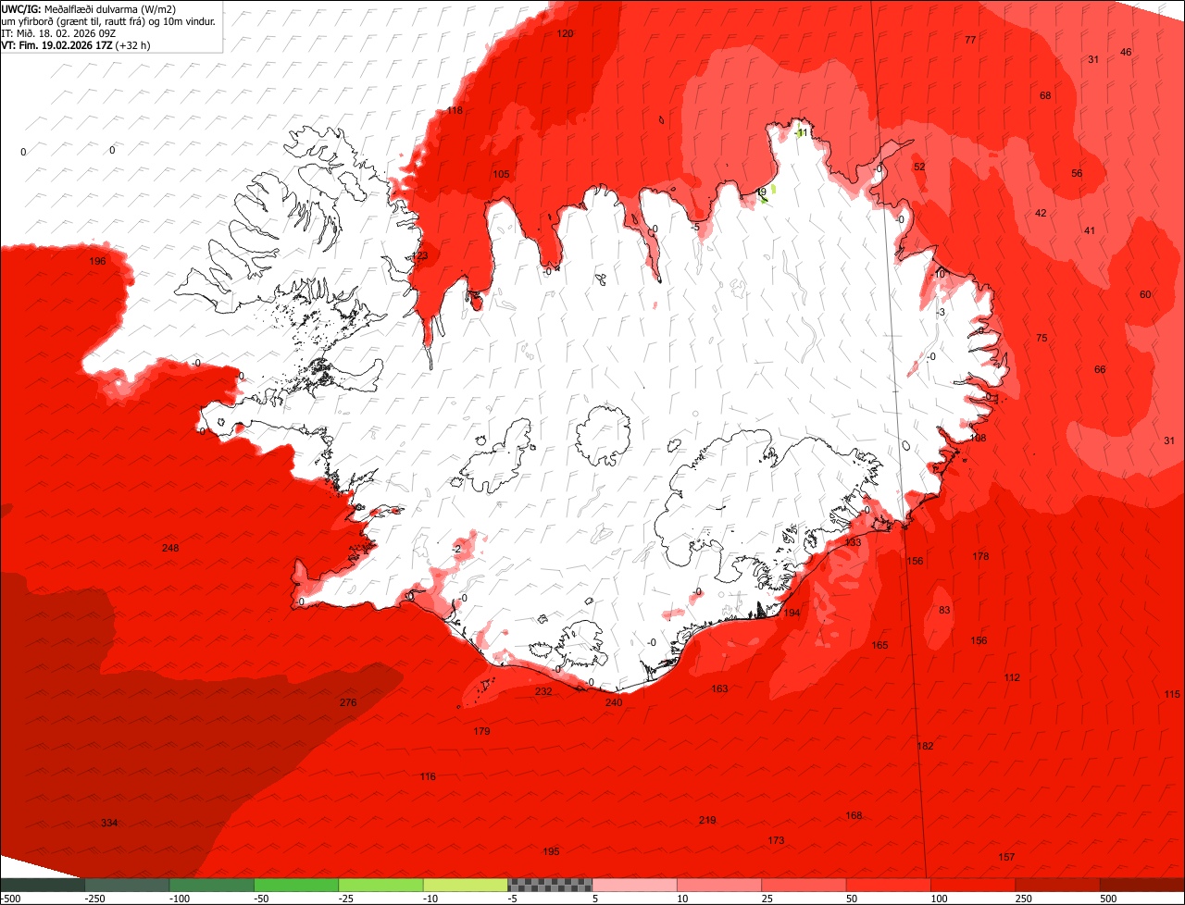The height and width of the screenshot is (905, 1185).
Task: Click the map value '334' in the southwest
Action: click(x=109, y=824)
